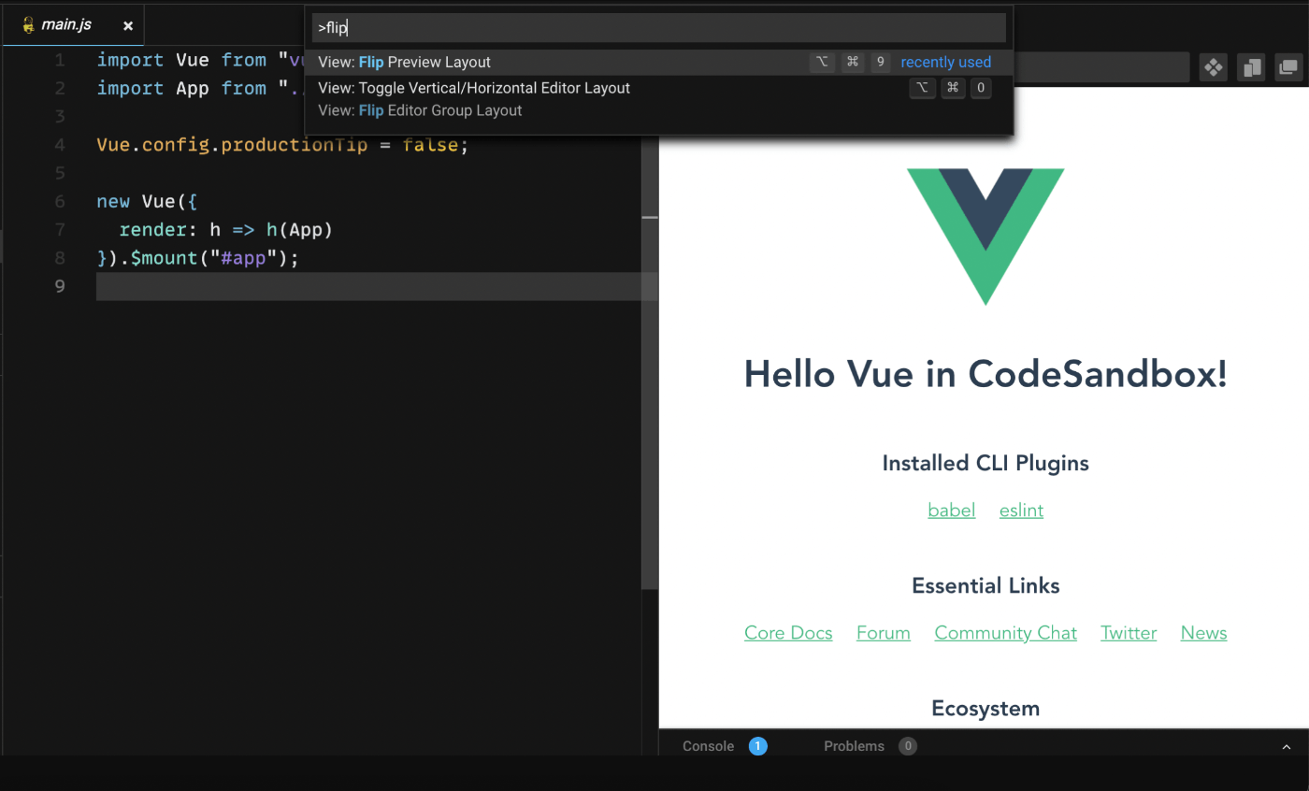Open the Forum link
The height and width of the screenshot is (791, 1309).
pyautogui.click(x=883, y=633)
